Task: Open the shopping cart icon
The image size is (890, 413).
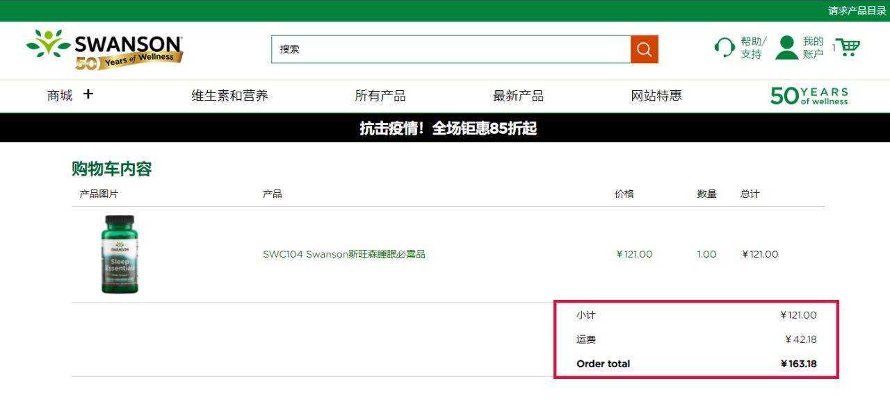Action: (848, 47)
